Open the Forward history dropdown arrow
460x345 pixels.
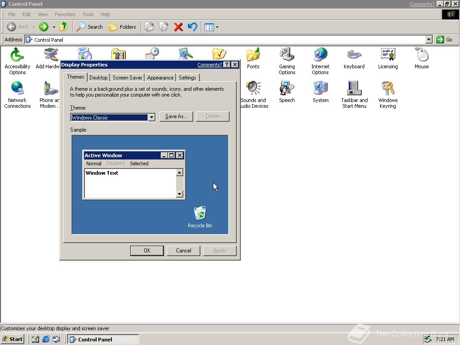click(54, 27)
